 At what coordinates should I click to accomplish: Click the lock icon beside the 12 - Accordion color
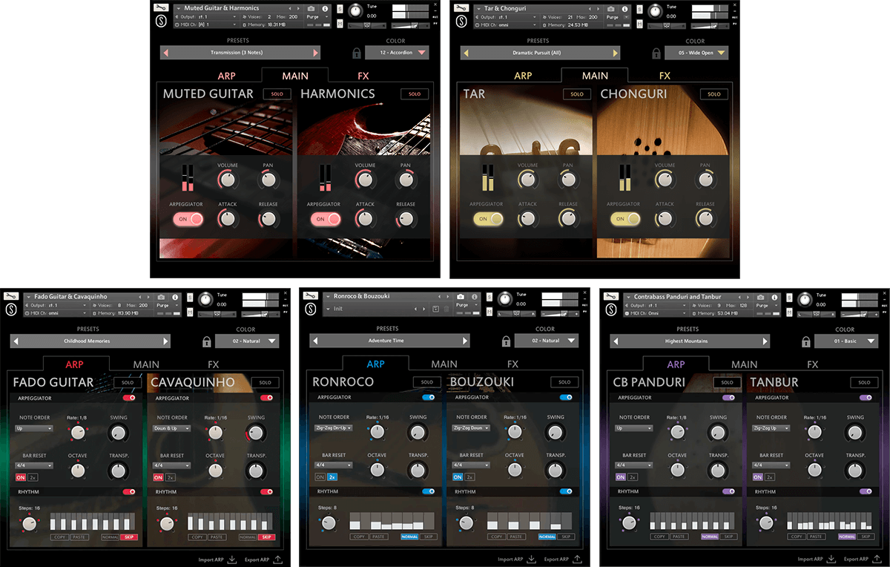point(357,53)
